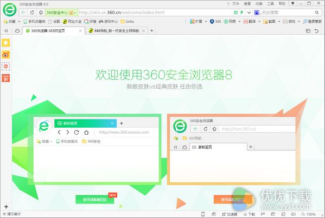The height and width of the screenshot is (218, 325).
Task: Open the 游戏 extension on the right
Action: click(x=289, y=22)
